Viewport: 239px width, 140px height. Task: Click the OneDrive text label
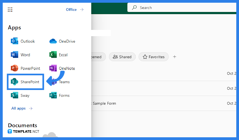click(67, 41)
